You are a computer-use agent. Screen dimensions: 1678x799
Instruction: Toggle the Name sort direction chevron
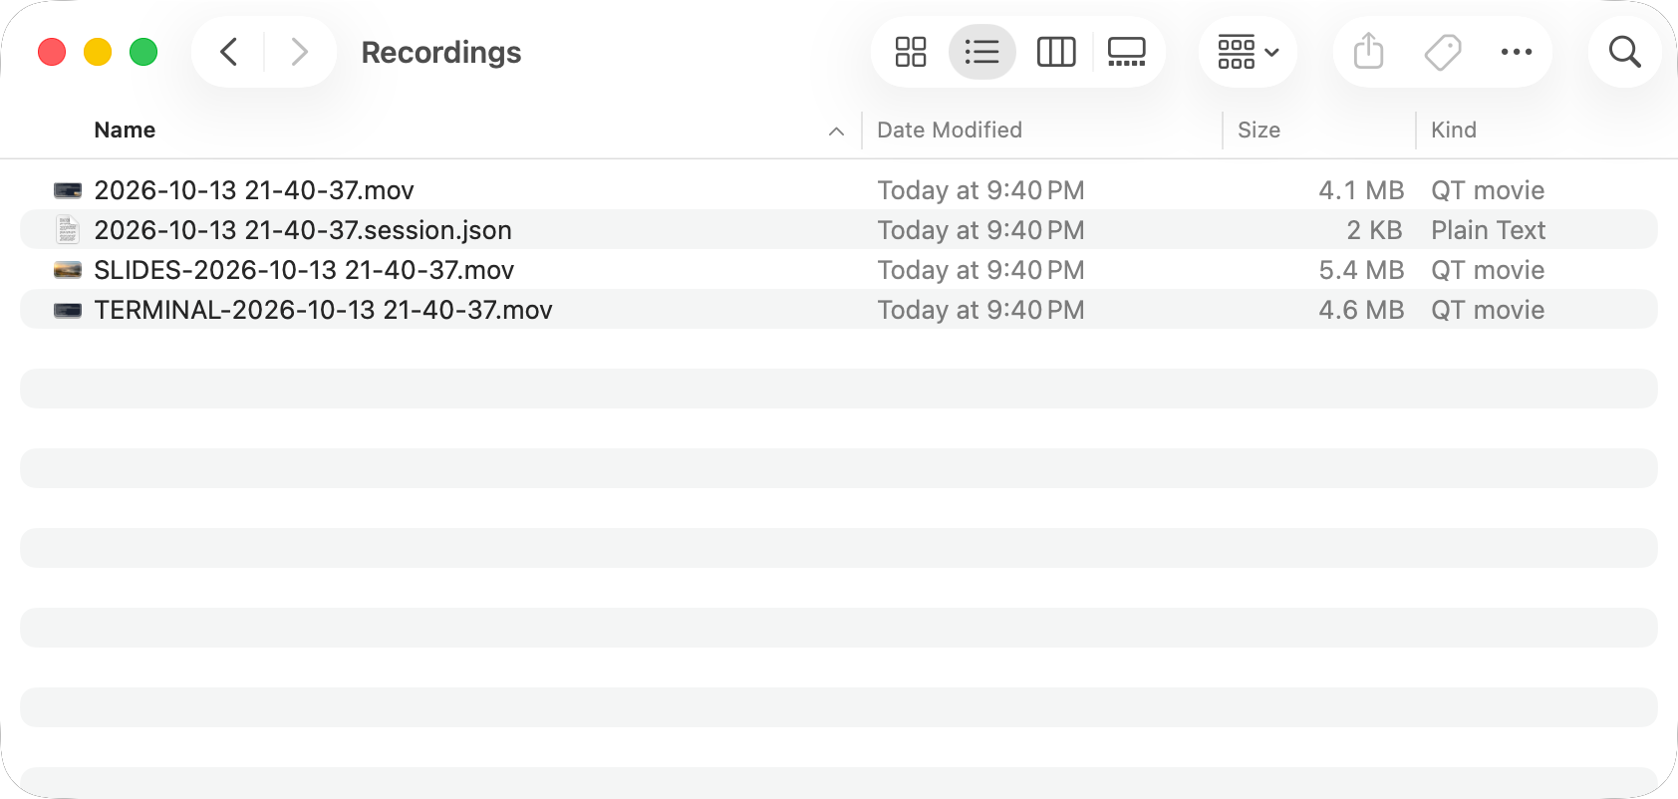[836, 131]
